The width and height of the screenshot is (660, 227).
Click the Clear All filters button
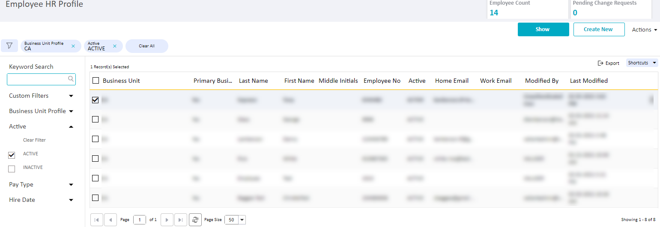click(146, 46)
